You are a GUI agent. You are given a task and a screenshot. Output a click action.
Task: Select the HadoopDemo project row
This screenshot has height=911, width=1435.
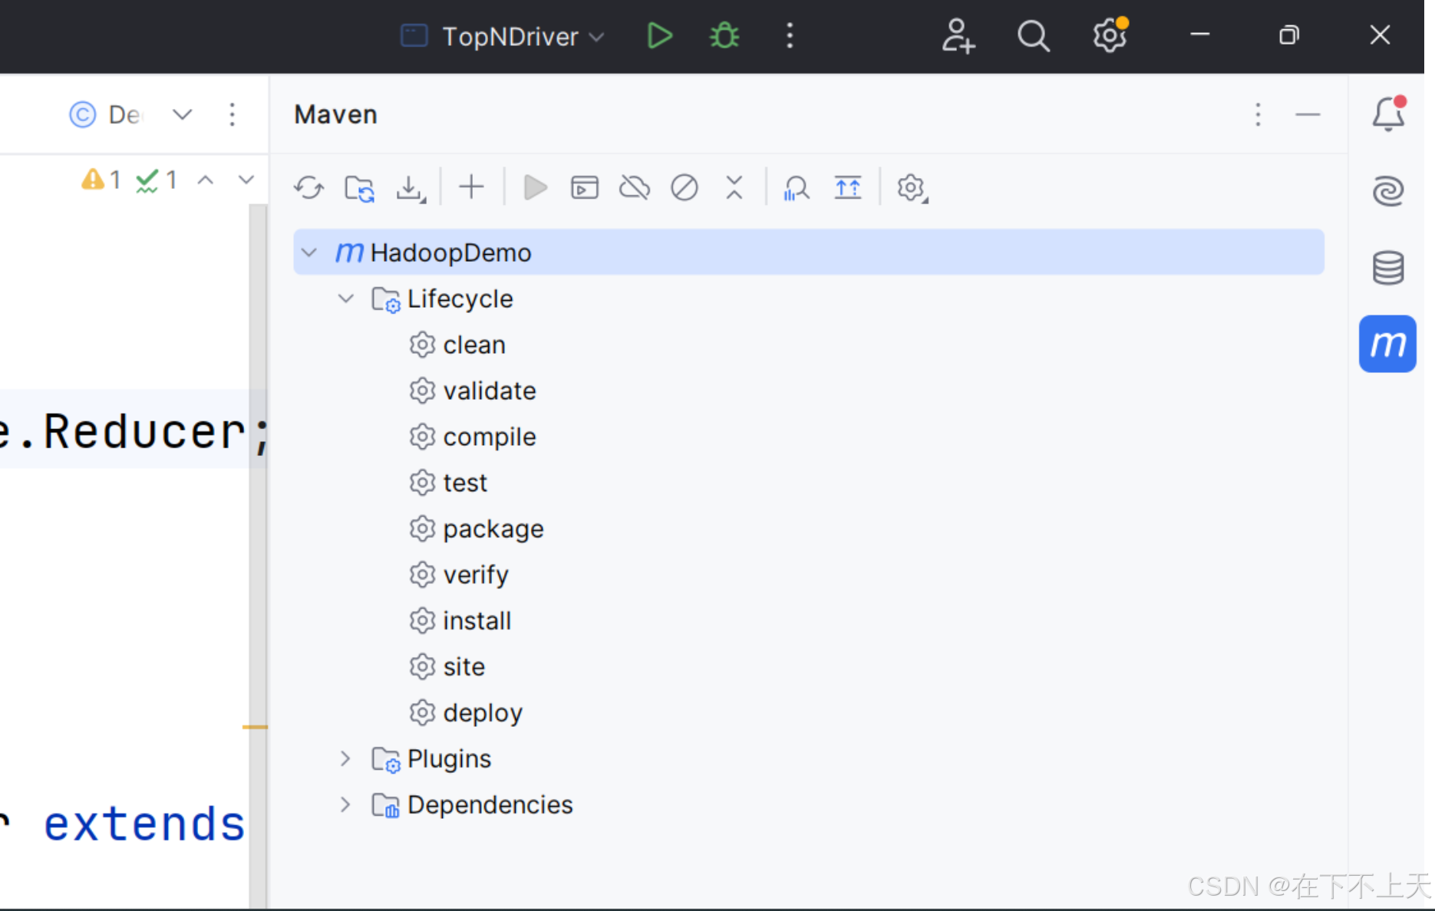(x=809, y=252)
